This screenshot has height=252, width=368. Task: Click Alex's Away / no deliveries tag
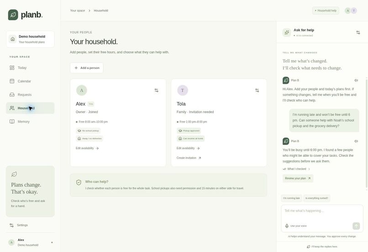pyautogui.click(x=89, y=139)
